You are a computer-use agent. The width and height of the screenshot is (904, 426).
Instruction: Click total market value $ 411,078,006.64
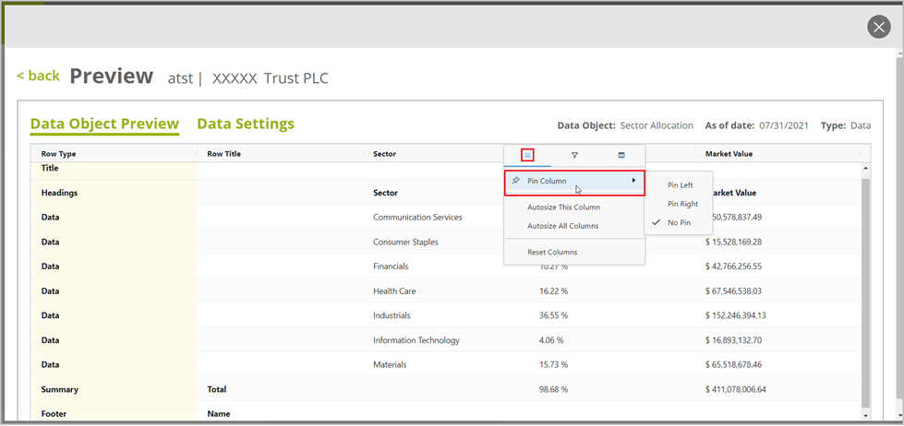[736, 390]
